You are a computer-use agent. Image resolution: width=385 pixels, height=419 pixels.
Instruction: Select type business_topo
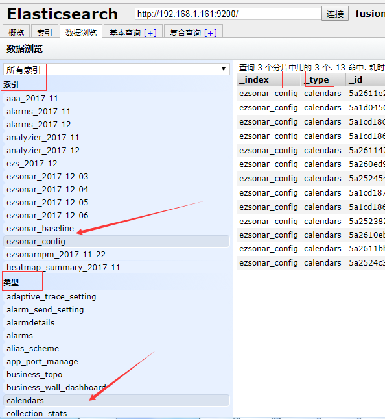pyautogui.click(x=116, y=375)
